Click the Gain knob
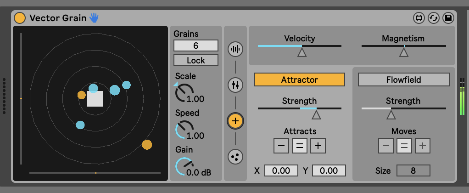 (x=184, y=166)
